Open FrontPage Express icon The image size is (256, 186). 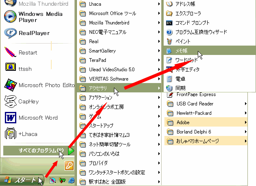pyautogui.click(x=170, y=94)
